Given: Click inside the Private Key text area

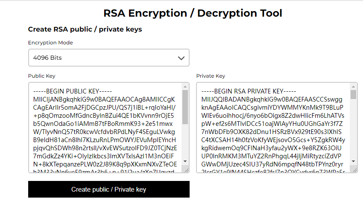Looking at the screenshot, I should click(274, 128).
